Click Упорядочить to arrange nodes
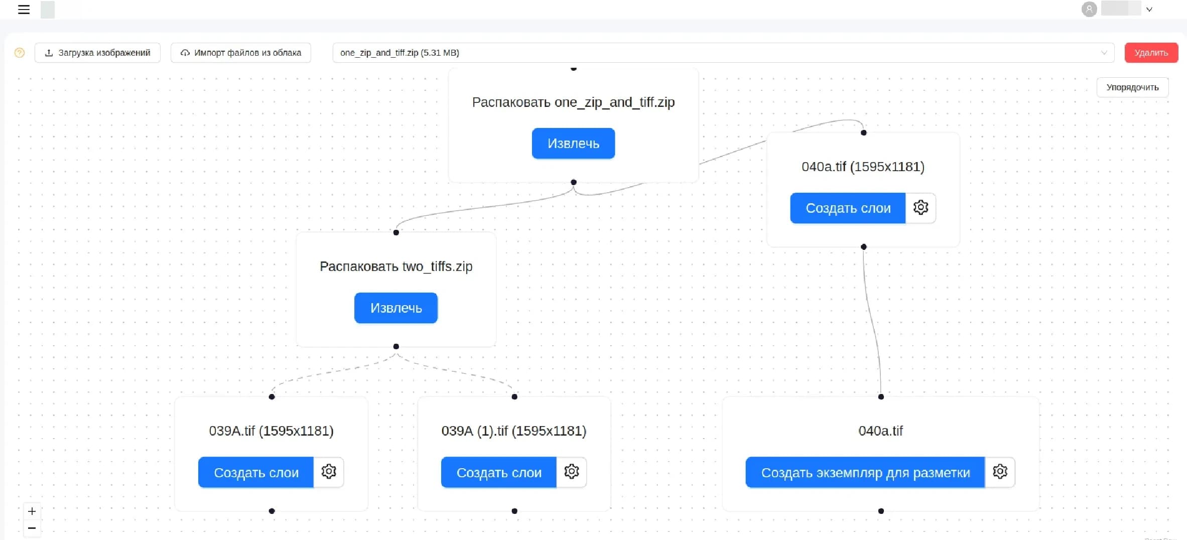The width and height of the screenshot is (1187, 540). click(1132, 87)
